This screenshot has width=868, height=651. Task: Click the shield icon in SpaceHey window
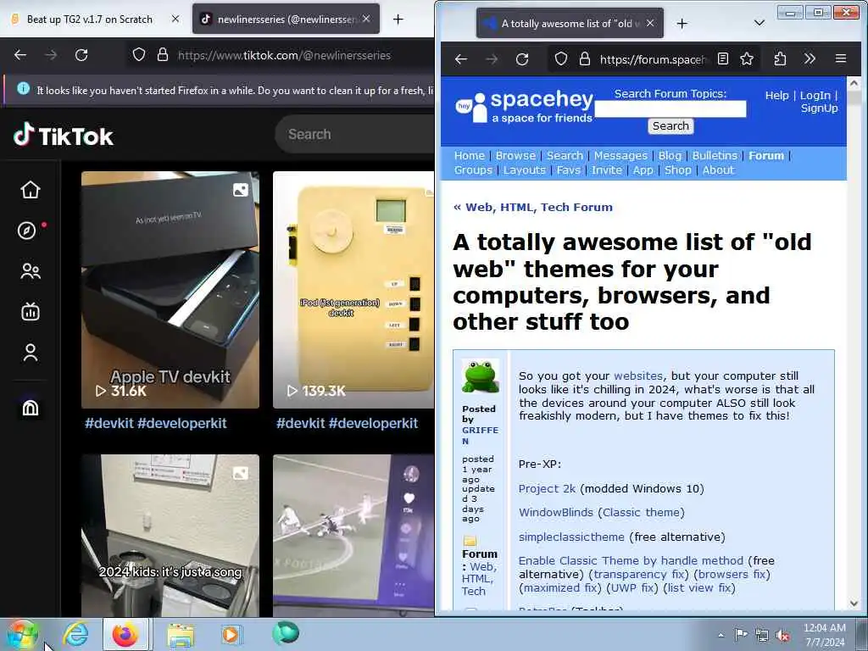click(561, 58)
